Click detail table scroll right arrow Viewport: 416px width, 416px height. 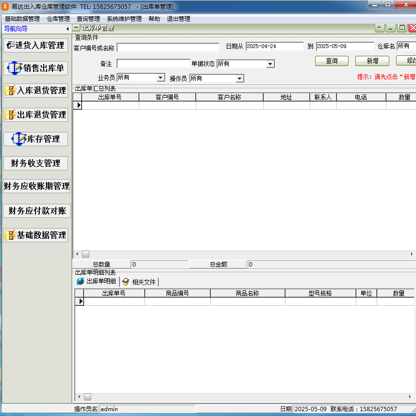410,397
